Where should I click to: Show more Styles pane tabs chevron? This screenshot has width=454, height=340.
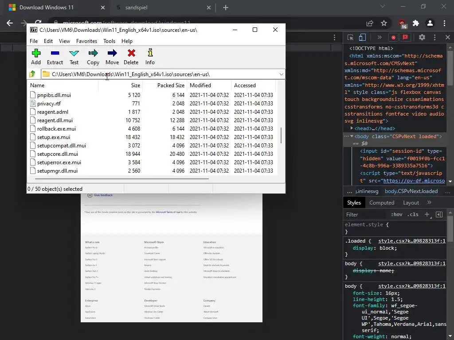(429, 203)
